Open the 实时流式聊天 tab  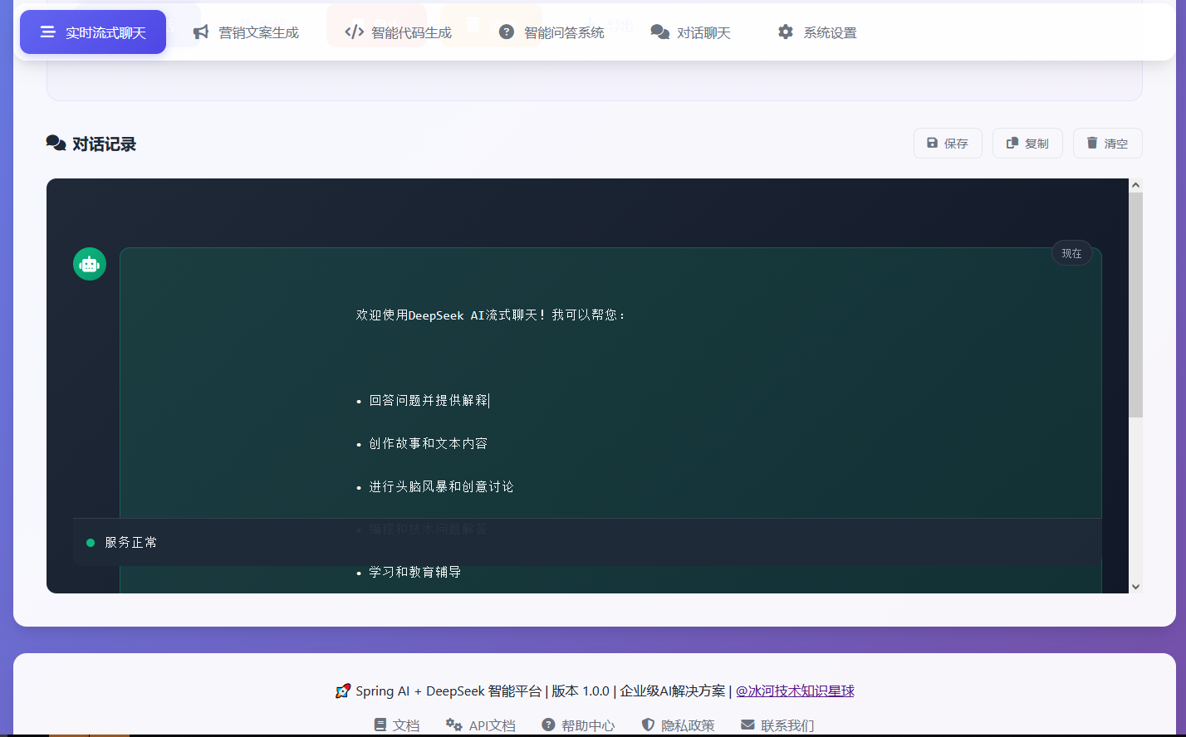[93, 32]
